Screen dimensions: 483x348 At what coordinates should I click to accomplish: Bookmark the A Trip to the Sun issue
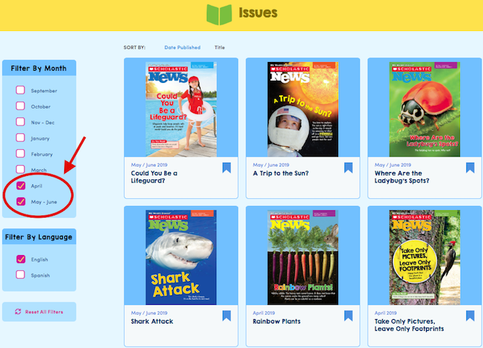point(348,168)
